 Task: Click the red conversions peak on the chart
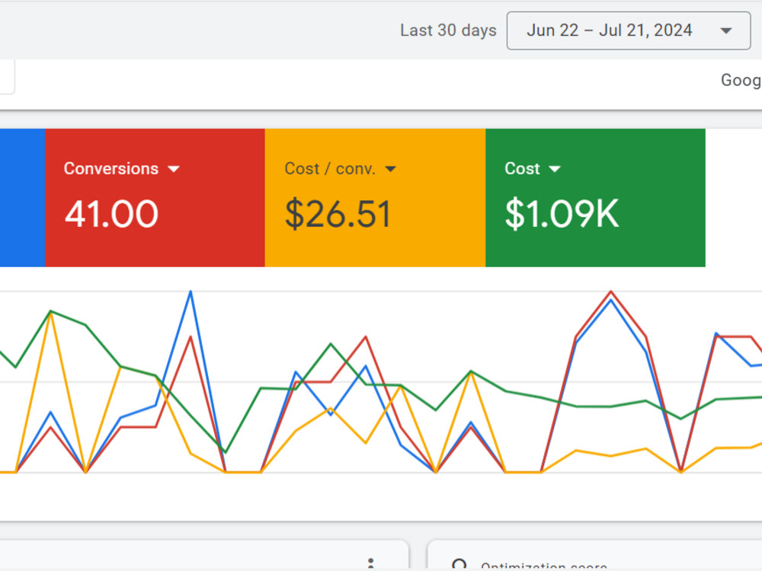[x=611, y=292]
